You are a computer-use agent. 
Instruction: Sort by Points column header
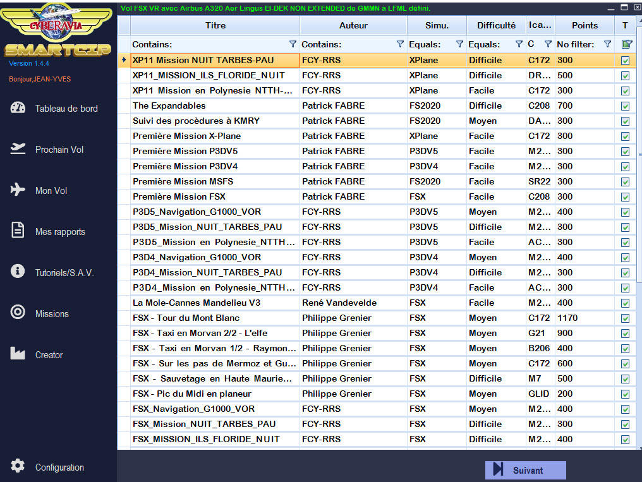tap(584, 25)
